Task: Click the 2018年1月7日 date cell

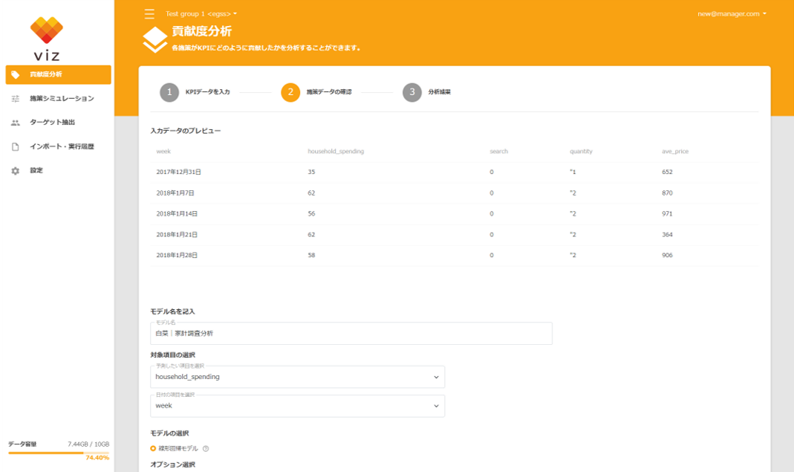Action: coord(175,193)
